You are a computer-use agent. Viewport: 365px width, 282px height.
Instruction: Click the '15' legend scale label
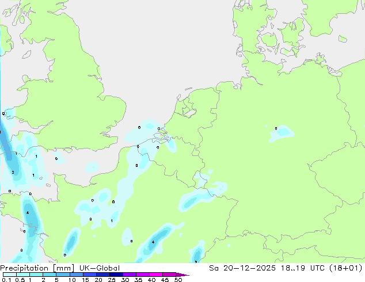[85, 280]
